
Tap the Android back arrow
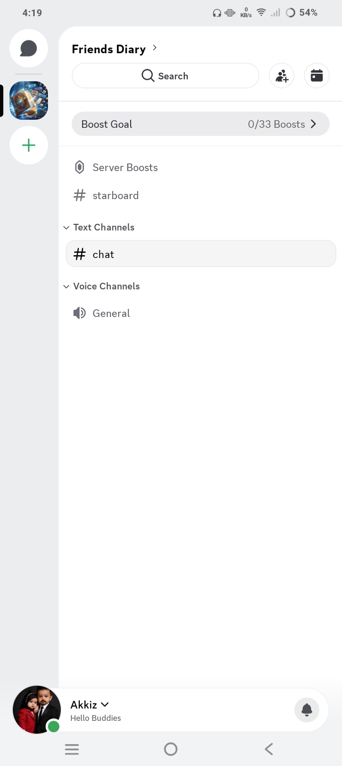tap(269, 749)
